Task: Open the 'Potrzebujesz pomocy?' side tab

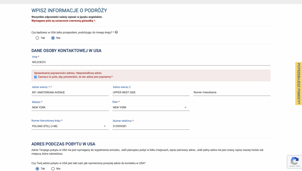Action: pyautogui.click(x=298, y=83)
